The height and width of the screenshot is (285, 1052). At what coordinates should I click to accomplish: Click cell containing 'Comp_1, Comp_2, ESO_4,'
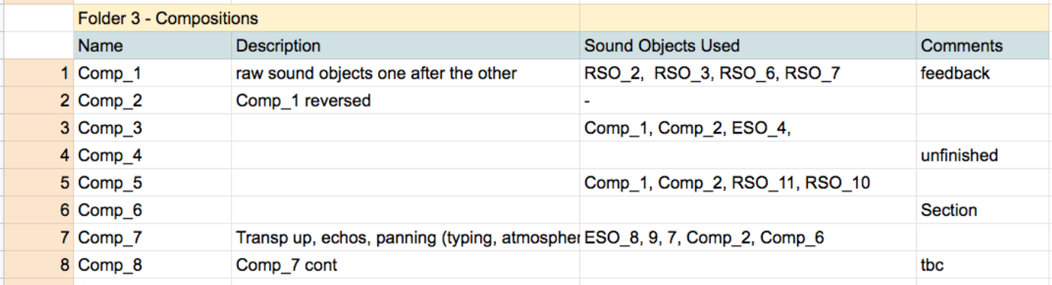748,128
